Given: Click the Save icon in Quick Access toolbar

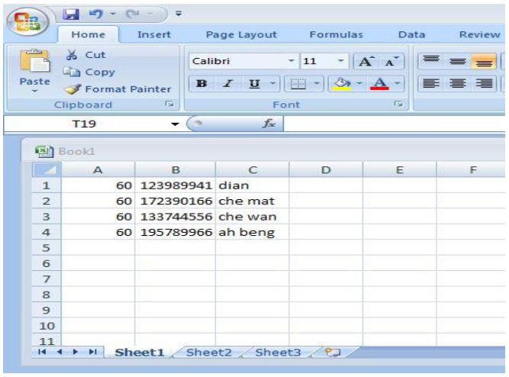Looking at the screenshot, I should (70, 14).
